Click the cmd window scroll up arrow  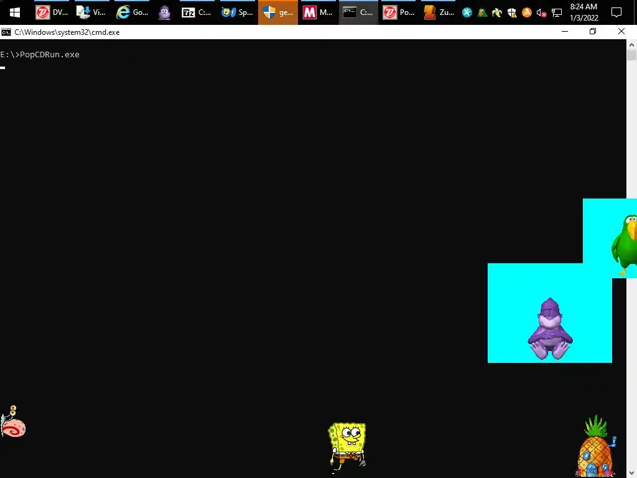tap(632, 45)
